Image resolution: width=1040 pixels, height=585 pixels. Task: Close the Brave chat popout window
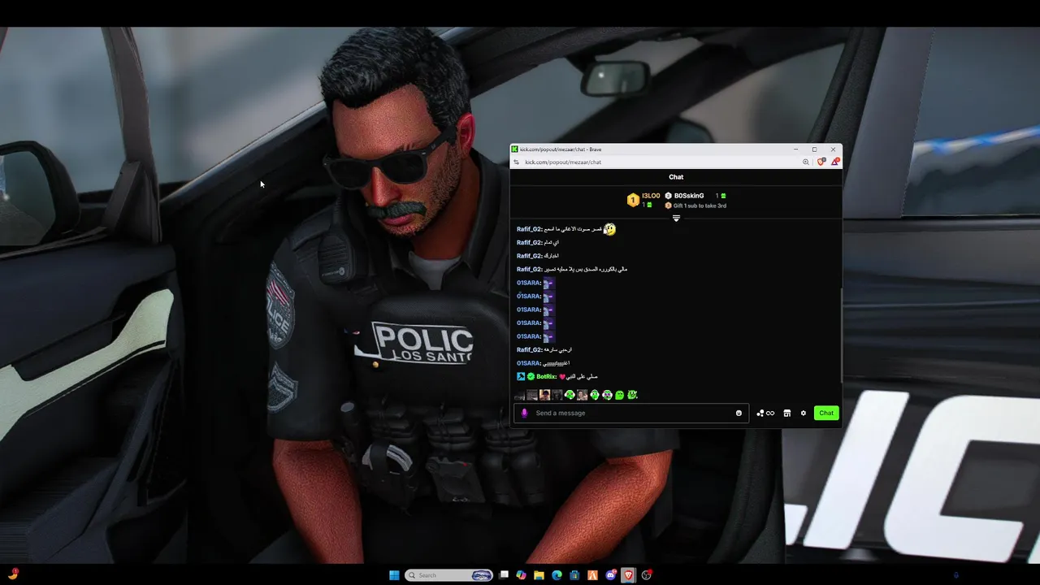(x=833, y=149)
